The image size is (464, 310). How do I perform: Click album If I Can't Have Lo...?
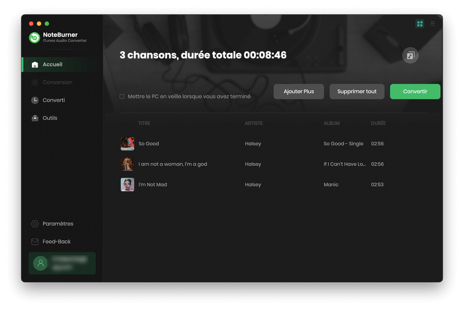click(x=345, y=164)
